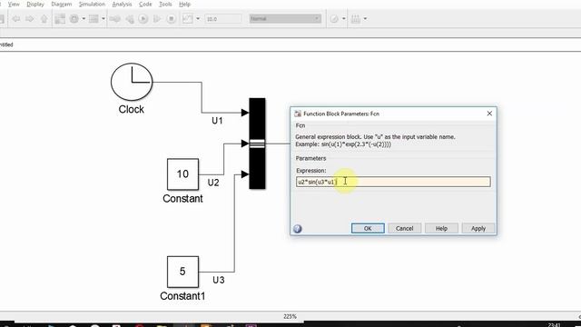
Task: Expand the Model Advisor dropdown arrow
Action: pos(344,18)
